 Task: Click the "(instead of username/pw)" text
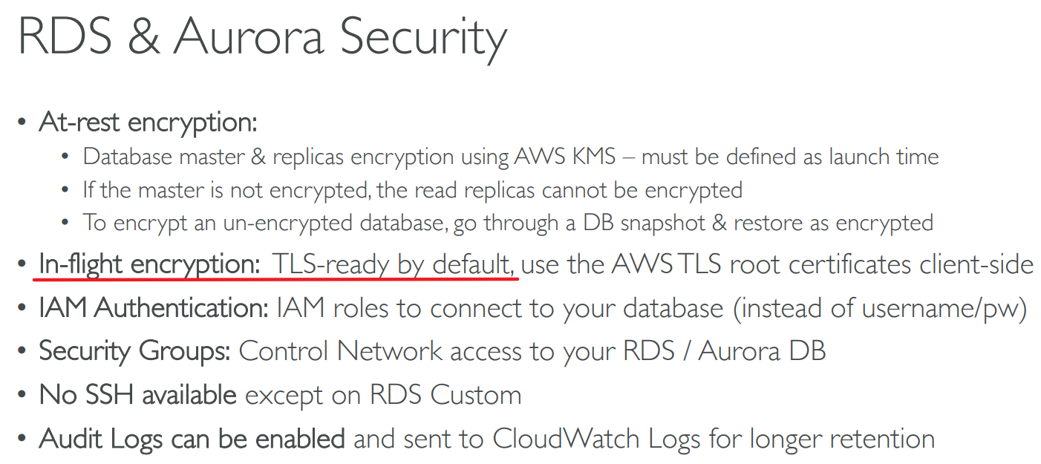(880, 308)
